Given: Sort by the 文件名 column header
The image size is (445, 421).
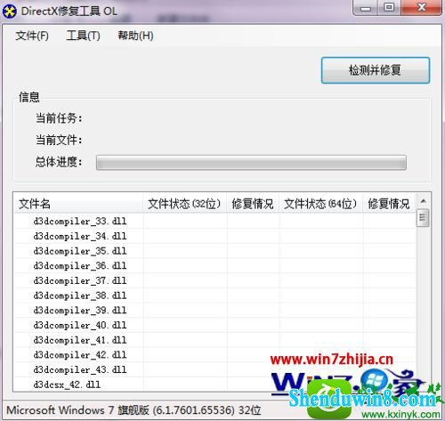Looking at the screenshot, I should click(78, 204).
